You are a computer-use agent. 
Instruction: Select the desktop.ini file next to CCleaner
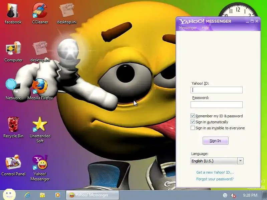click(x=67, y=14)
